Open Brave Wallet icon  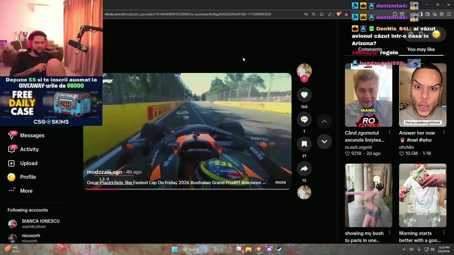pyautogui.click(x=427, y=14)
